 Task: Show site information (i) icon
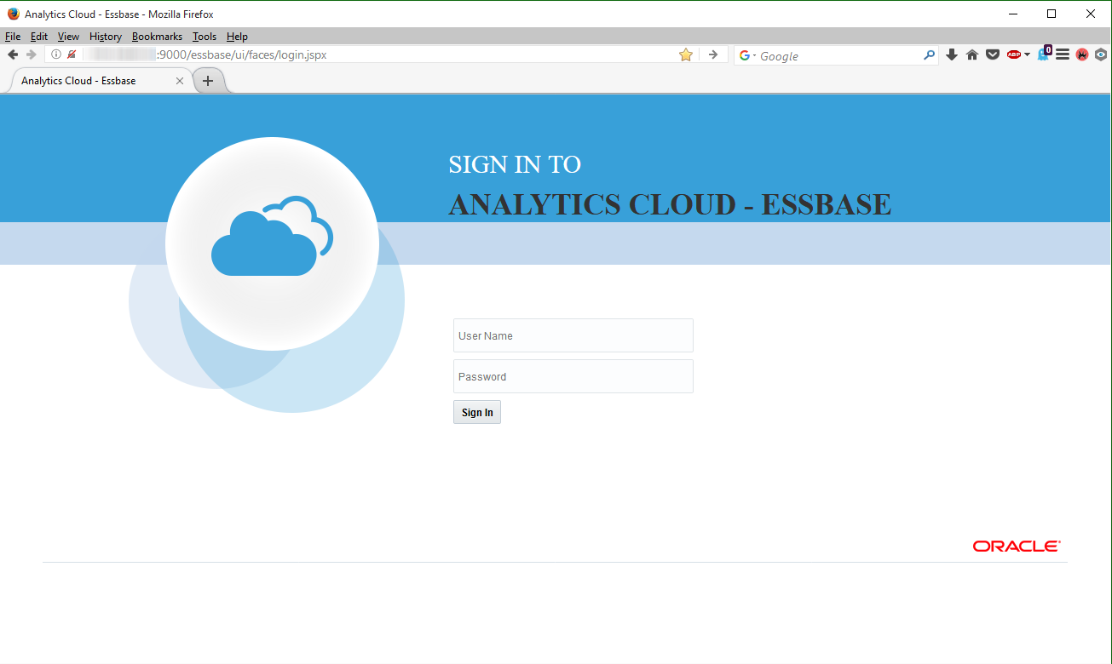click(x=56, y=54)
